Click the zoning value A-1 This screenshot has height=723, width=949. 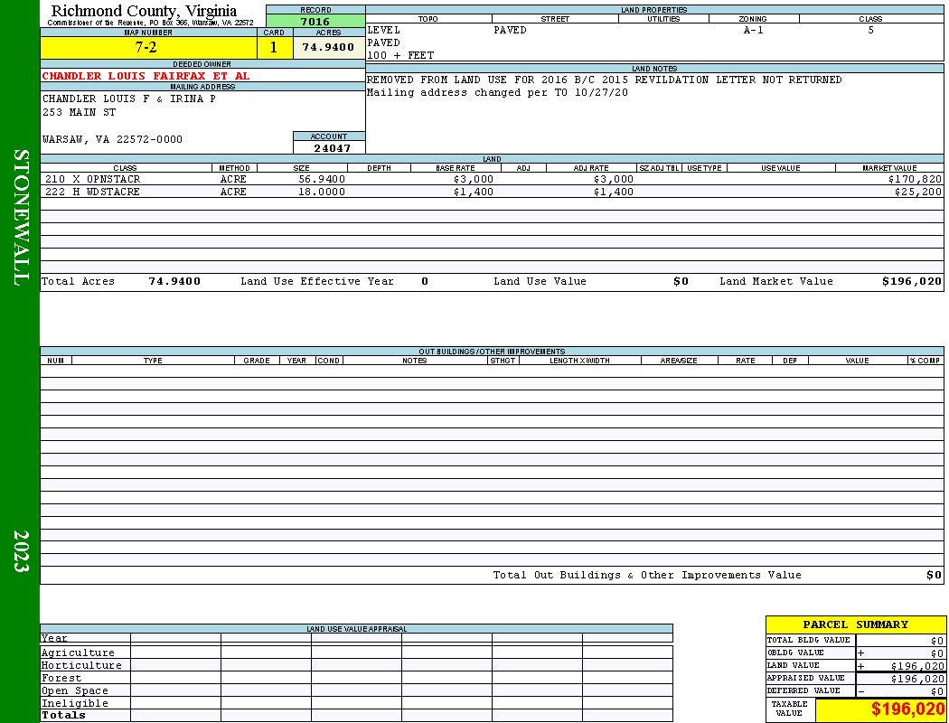(754, 30)
